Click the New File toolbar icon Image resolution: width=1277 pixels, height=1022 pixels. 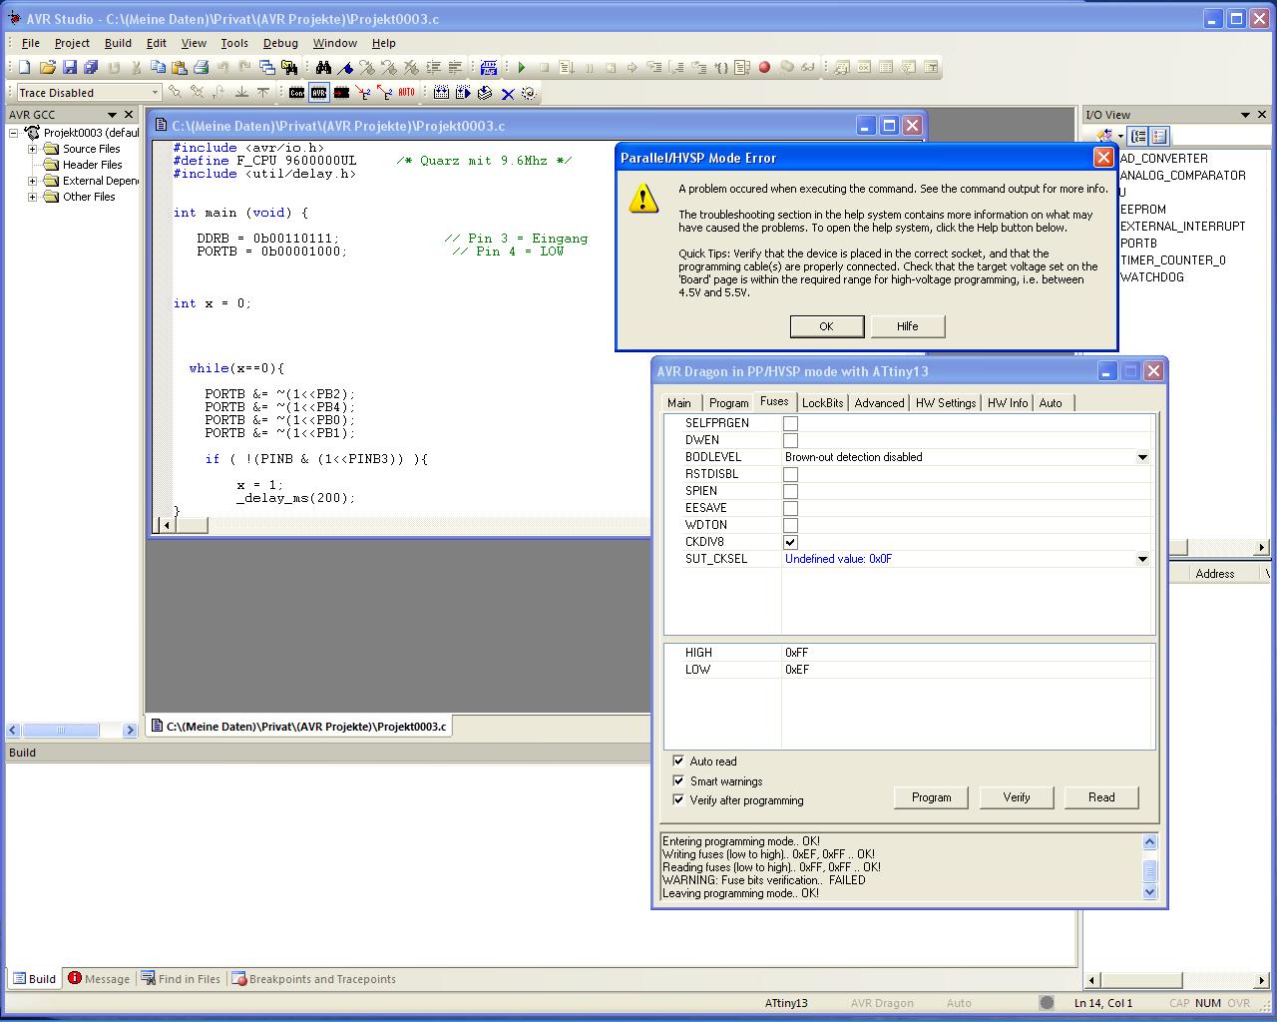click(24, 67)
